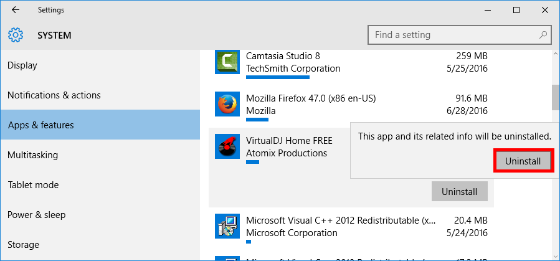Click the back arrow in title bar
This screenshot has height=261, width=560.
[15, 10]
